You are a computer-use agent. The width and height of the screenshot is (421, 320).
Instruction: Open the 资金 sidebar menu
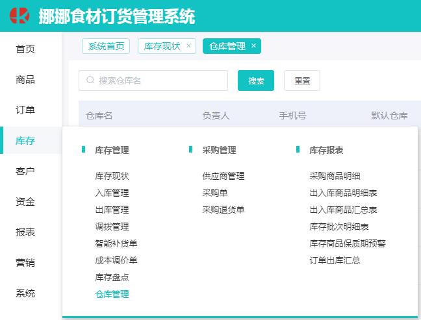25,202
